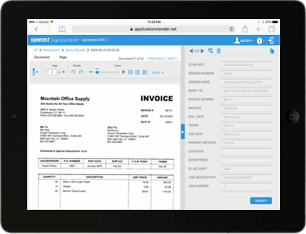306x234 pixels.
Task: Expand the More toolbar dropdown
Action: (x=158, y=72)
